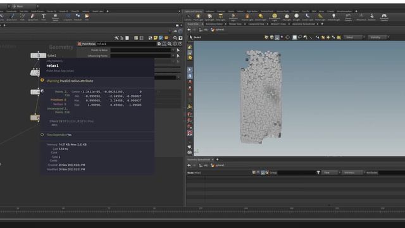This screenshot has width=405, height=228.
Task: Open the Lights and Cameras shelf tab
Action: coord(193,11)
